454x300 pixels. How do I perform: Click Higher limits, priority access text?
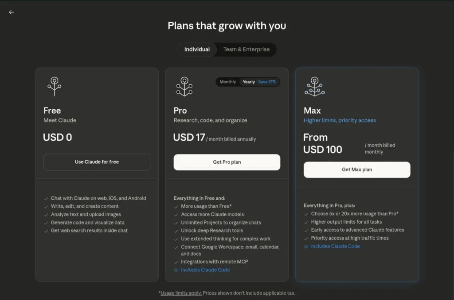tap(340, 120)
